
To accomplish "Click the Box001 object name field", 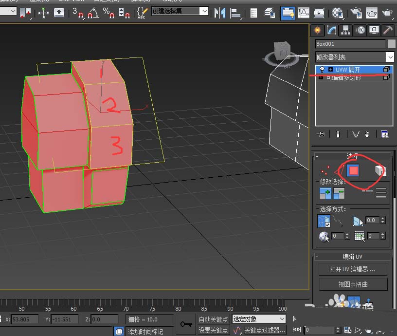I will coord(350,43).
